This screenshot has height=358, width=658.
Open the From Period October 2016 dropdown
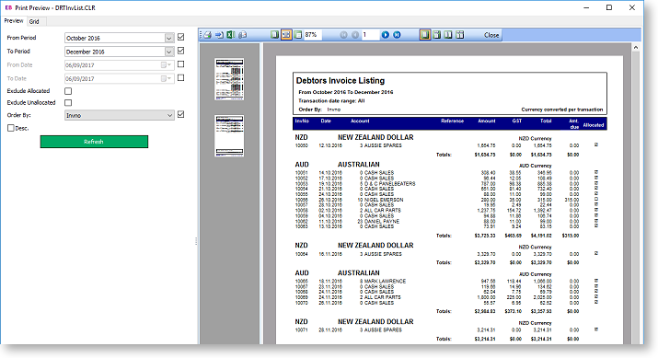point(120,38)
